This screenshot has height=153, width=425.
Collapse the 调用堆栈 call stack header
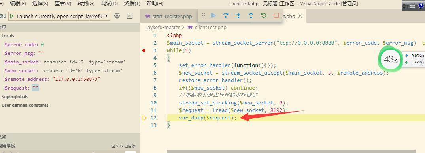coord(70,146)
